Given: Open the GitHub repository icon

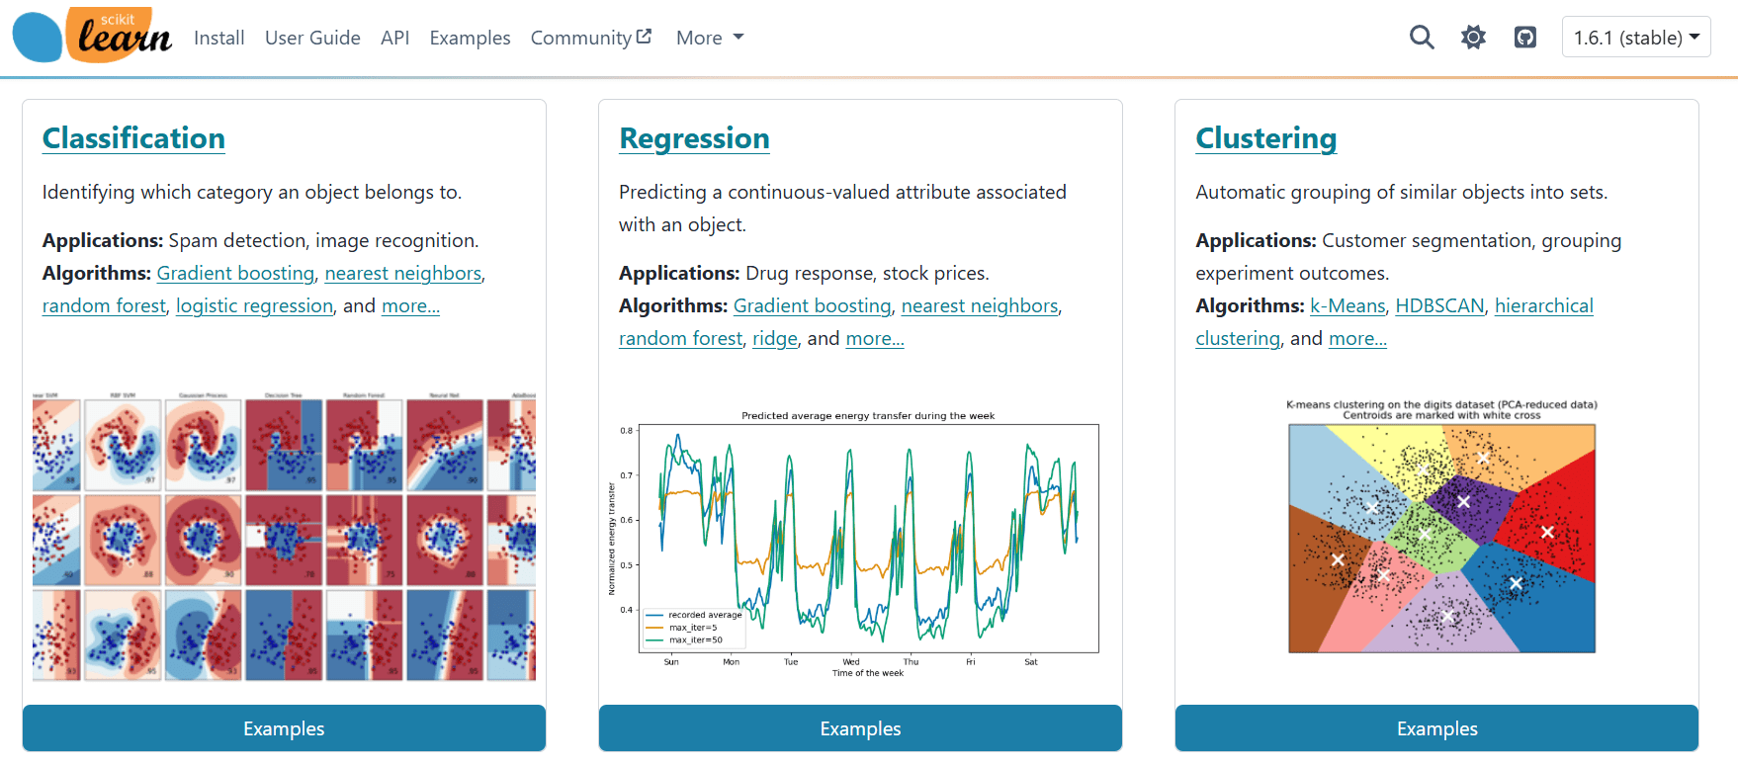Looking at the screenshot, I should pos(1524,38).
